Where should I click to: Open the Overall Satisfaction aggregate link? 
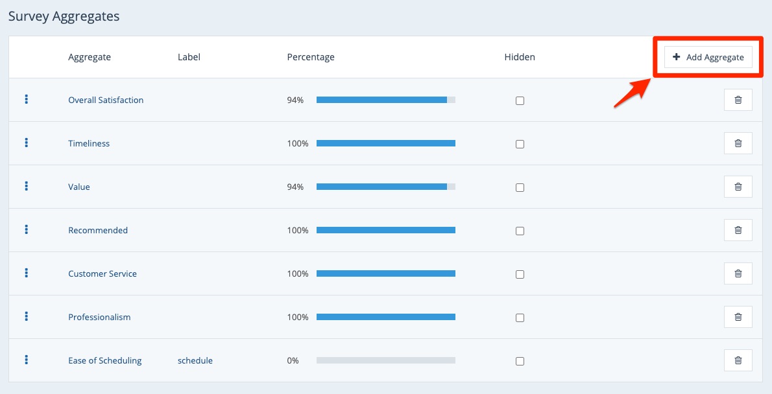coord(106,100)
